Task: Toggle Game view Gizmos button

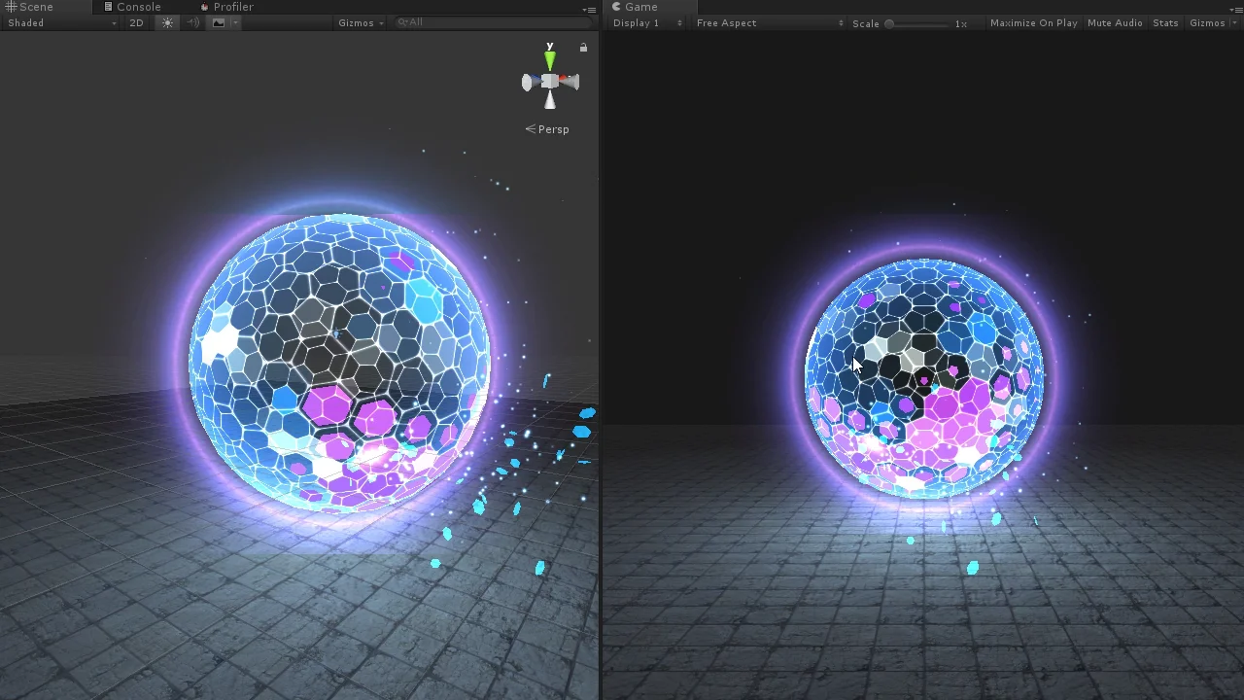Action: tap(1207, 23)
